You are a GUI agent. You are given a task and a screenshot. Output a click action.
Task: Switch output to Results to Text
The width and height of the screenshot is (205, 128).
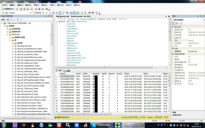click(71, 13)
